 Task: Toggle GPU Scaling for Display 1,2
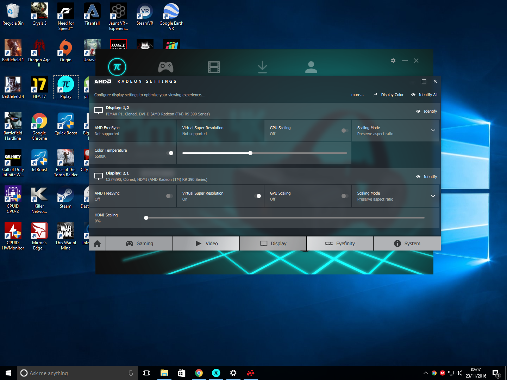pyautogui.click(x=345, y=131)
